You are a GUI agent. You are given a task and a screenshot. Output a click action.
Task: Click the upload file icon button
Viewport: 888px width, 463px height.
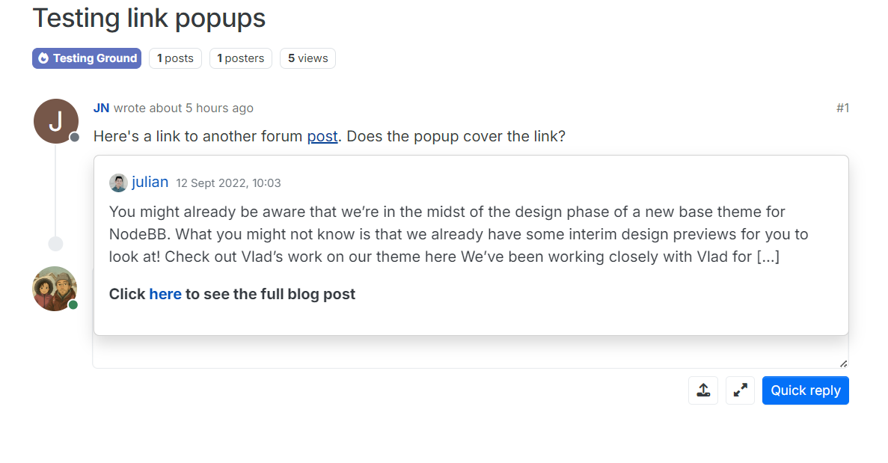[703, 390]
